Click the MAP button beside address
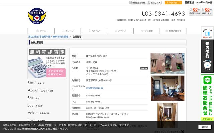 (x=144, y=68)
